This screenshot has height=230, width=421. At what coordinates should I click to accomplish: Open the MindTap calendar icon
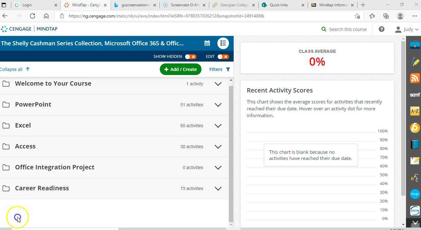click(x=207, y=43)
